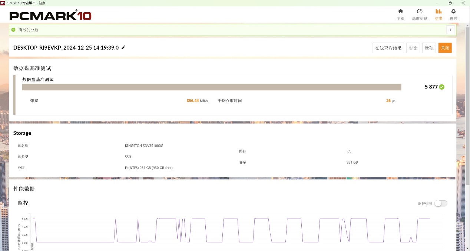Click the F: (NTFS) 931 GB partition text

coord(149,168)
